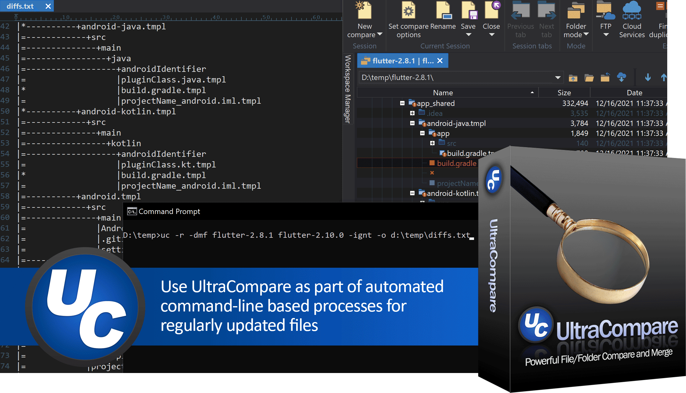
Task: Click line 48 build.gradle.tmpl
Action: pyautogui.click(x=163, y=90)
